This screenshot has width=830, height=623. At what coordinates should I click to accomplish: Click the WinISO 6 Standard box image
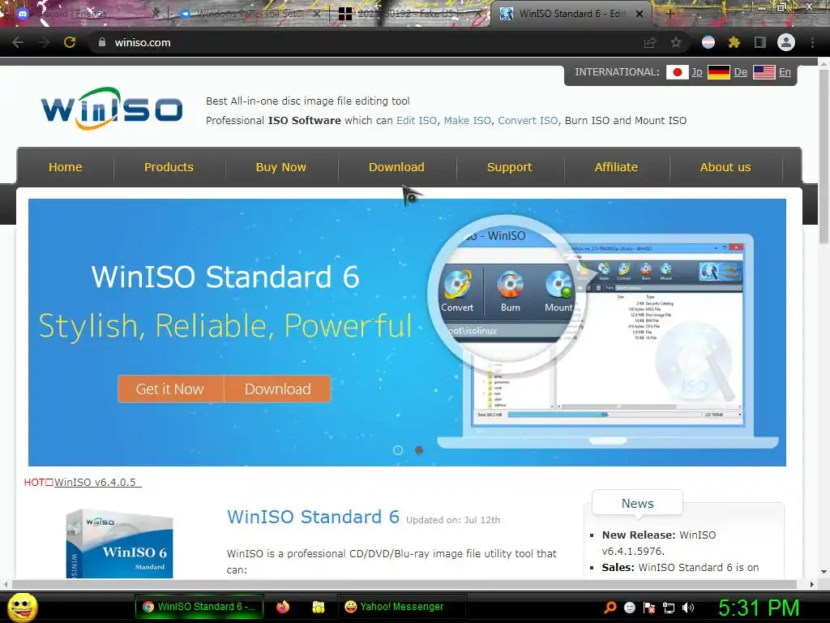coord(120,544)
